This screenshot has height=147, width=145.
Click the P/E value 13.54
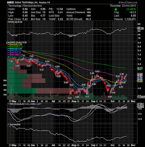coord(60,9)
